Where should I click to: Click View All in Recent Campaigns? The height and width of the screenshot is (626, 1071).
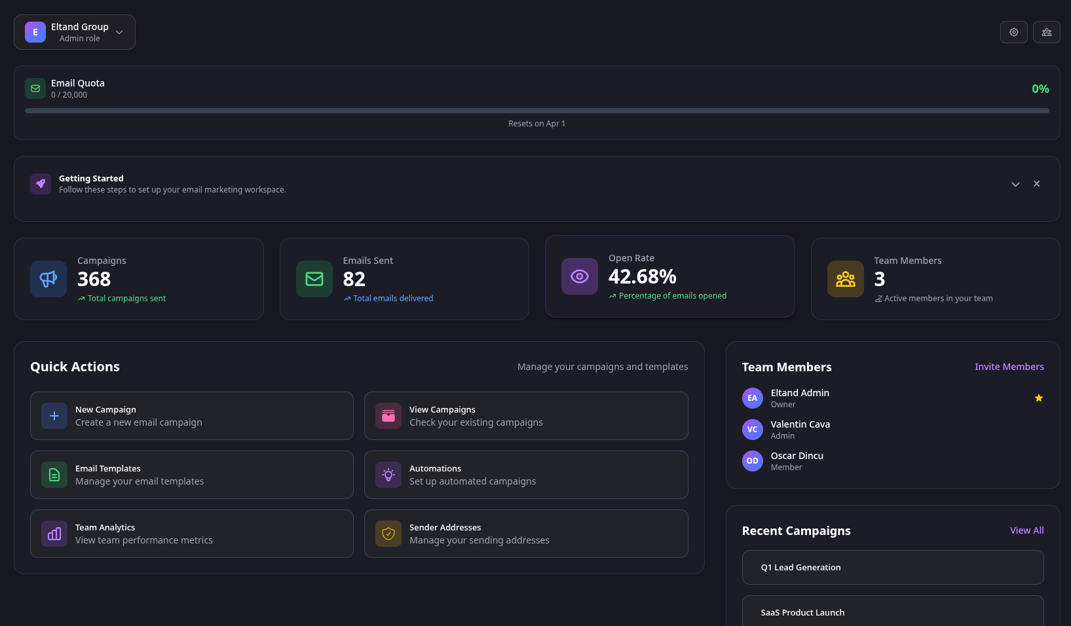(1026, 530)
